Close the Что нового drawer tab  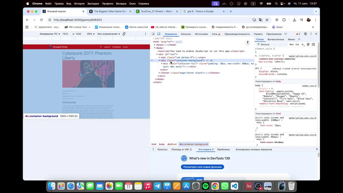213,150
